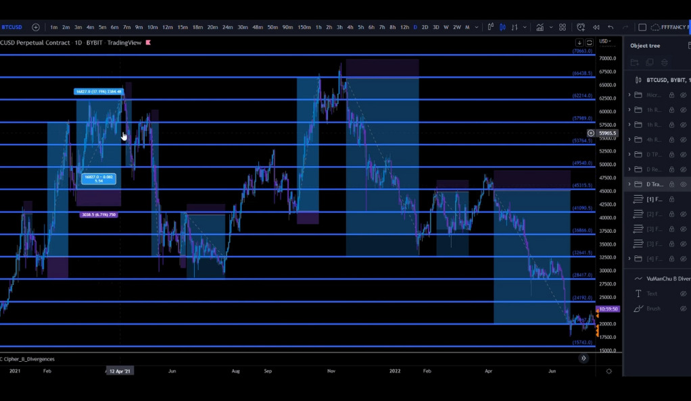Click the new folder icon in Object tree

tap(635, 63)
